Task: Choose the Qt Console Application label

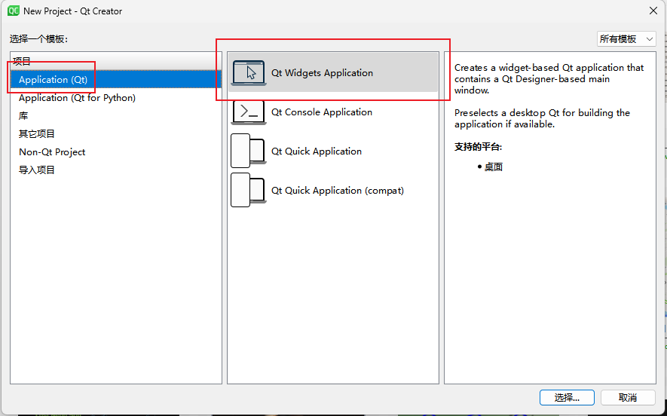Action: coord(322,112)
